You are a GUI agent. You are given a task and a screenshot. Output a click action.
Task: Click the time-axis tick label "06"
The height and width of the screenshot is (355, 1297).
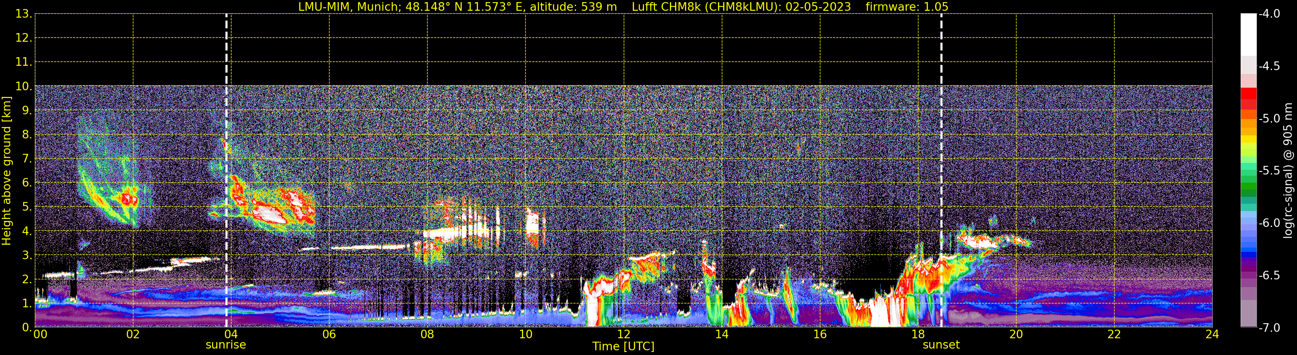point(329,335)
